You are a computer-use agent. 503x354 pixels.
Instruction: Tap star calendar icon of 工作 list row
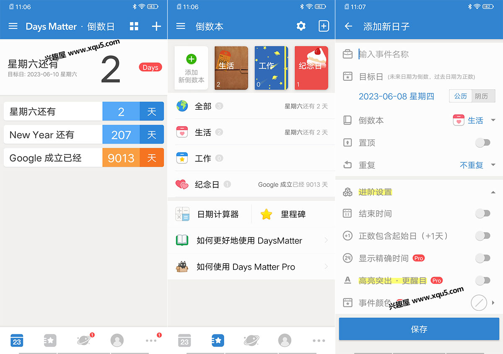coord(182,158)
